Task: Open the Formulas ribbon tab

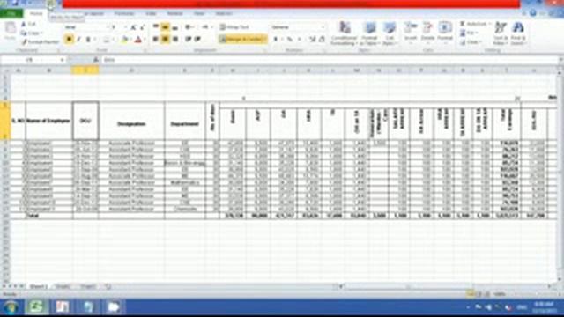Action: pyautogui.click(x=124, y=14)
